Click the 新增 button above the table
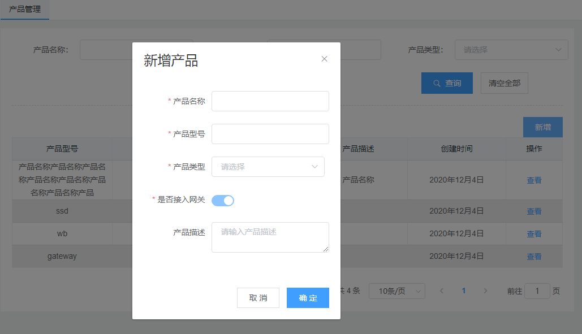The width and height of the screenshot is (582, 334). 542,127
